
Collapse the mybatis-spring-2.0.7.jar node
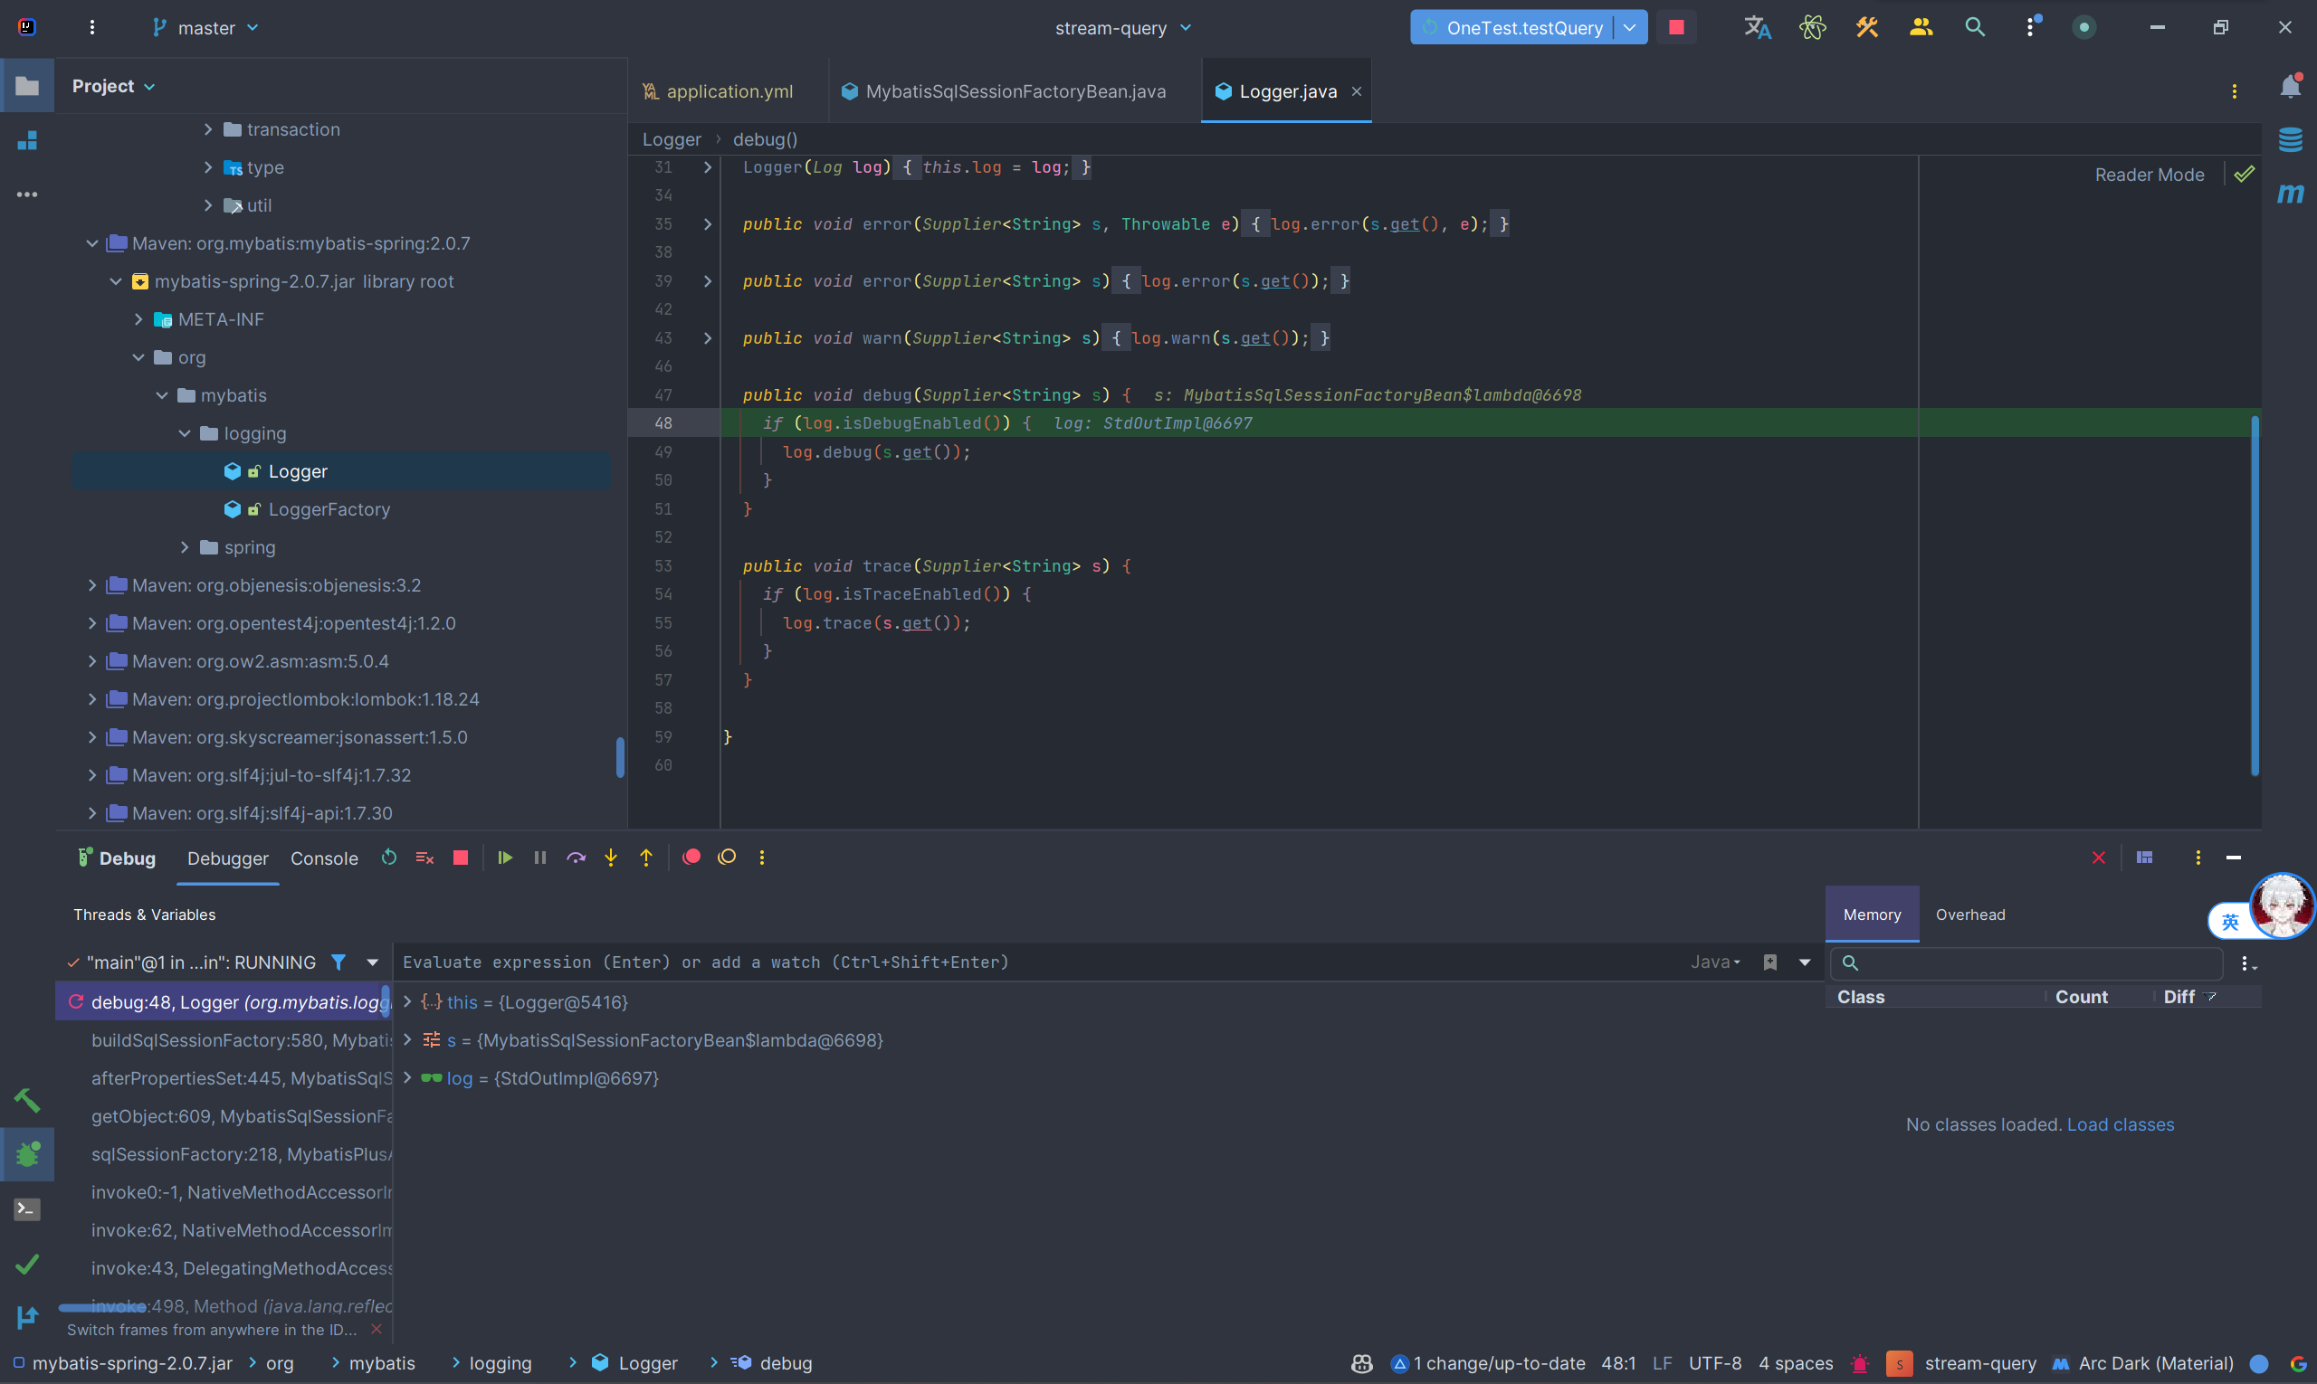click(x=116, y=280)
